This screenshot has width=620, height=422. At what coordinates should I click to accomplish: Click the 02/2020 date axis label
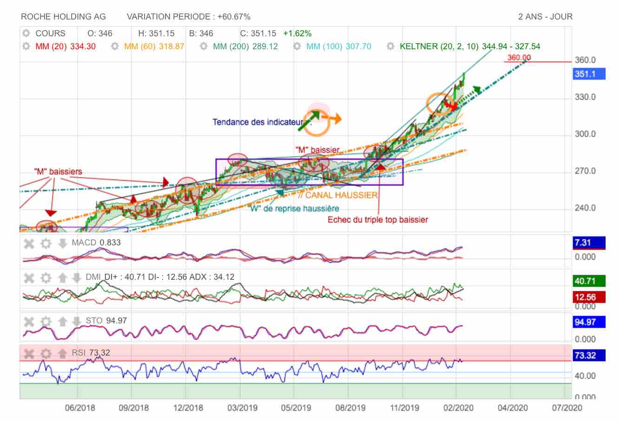458,408
